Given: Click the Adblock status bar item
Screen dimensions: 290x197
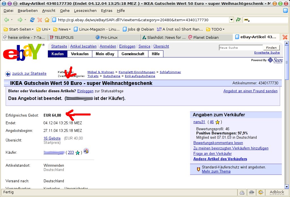Looking at the screenshot, I should pyautogui.click(x=277, y=192).
